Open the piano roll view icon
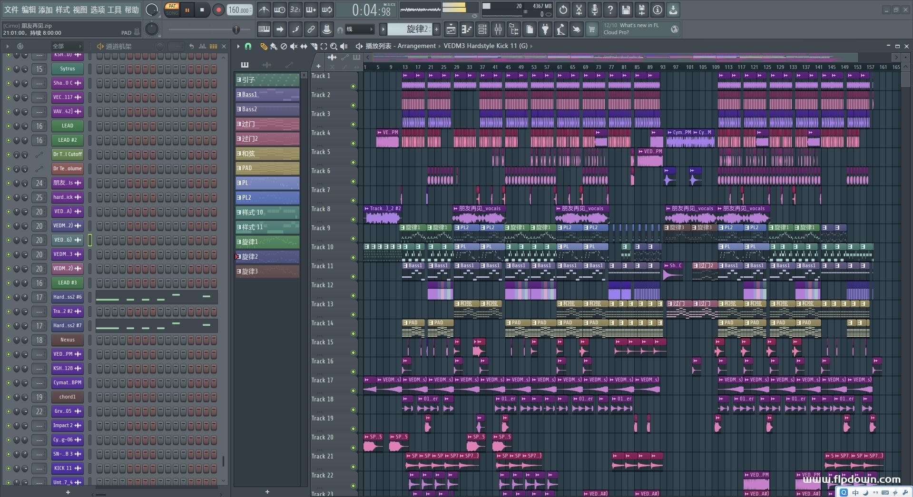The width and height of the screenshot is (913, 497). click(x=466, y=29)
